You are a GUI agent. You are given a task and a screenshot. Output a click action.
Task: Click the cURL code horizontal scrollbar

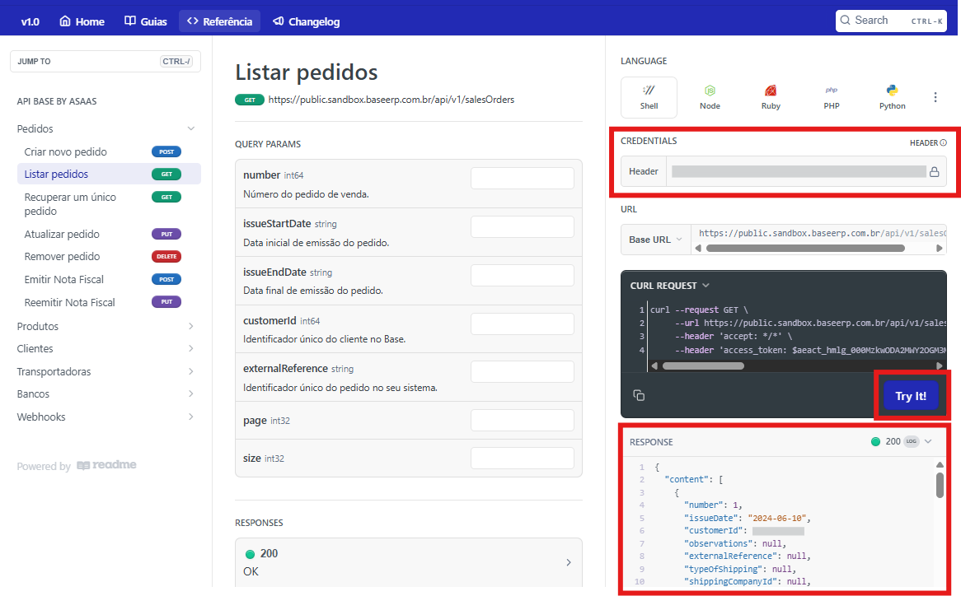[703, 366]
